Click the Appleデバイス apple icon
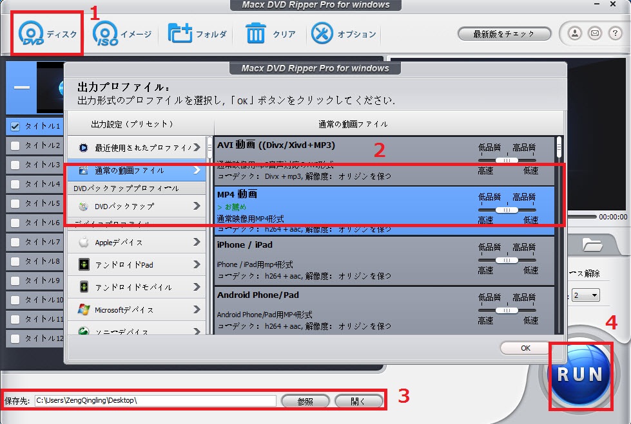Screen dimensions: 631x424 coord(84,242)
